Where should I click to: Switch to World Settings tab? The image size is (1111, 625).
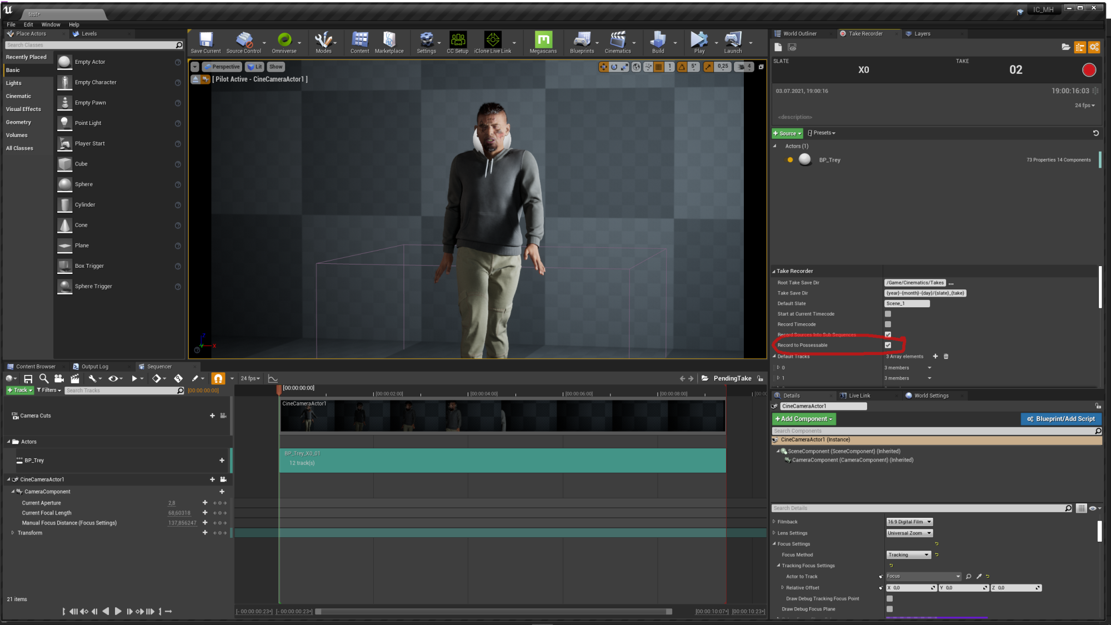931,394
